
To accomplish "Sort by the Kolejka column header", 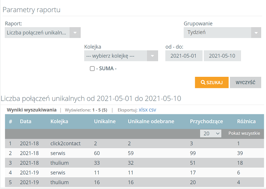I will (59, 121).
